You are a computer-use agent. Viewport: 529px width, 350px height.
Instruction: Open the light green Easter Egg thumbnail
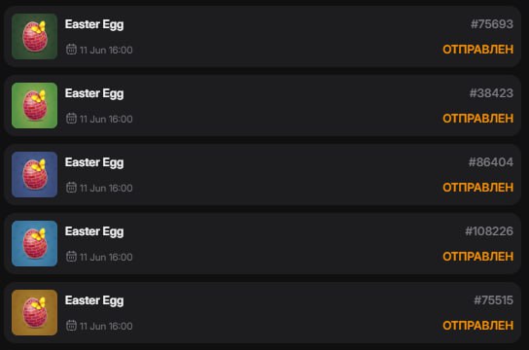pos(34,106)
